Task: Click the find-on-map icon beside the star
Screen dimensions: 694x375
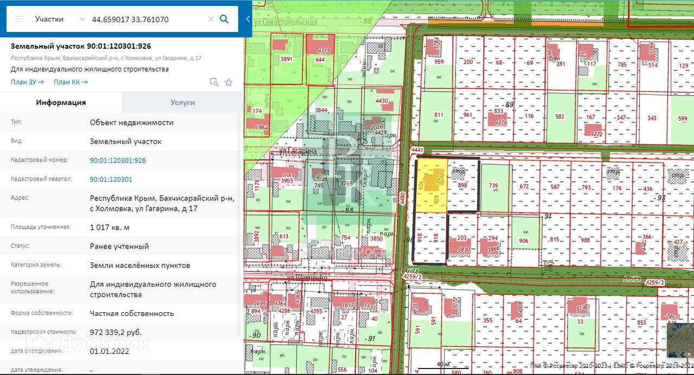Action: tap(214, 82)
